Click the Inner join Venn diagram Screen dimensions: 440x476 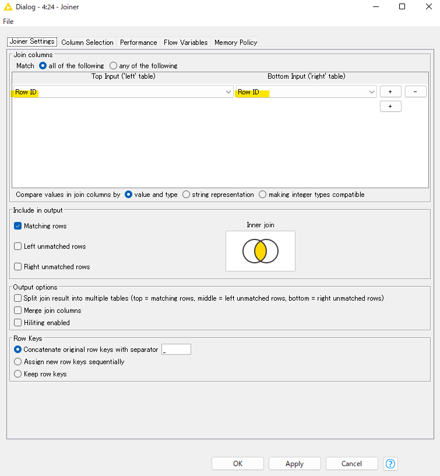tap(261, 251)
